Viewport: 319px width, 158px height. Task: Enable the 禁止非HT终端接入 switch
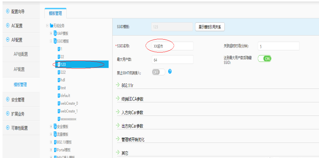[158, 72]
